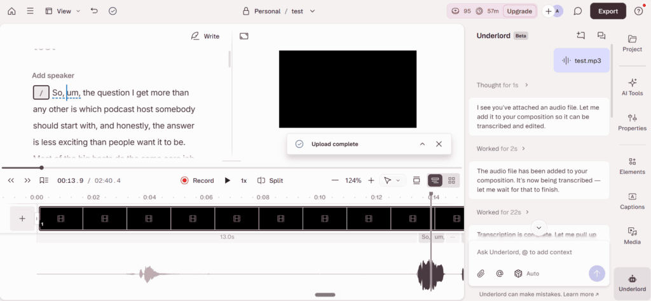Click the Split button
The height and width of the screenshot is (301, 651).
click(x=270, y=180)
